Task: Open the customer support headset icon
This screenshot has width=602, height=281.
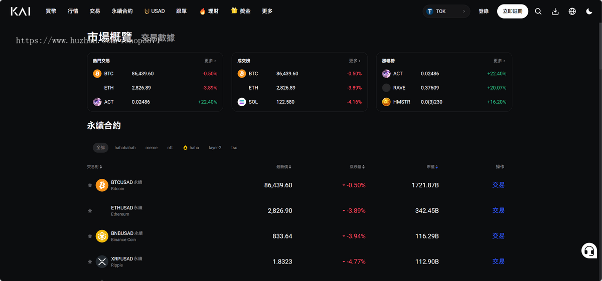Action: click(589, 250)
